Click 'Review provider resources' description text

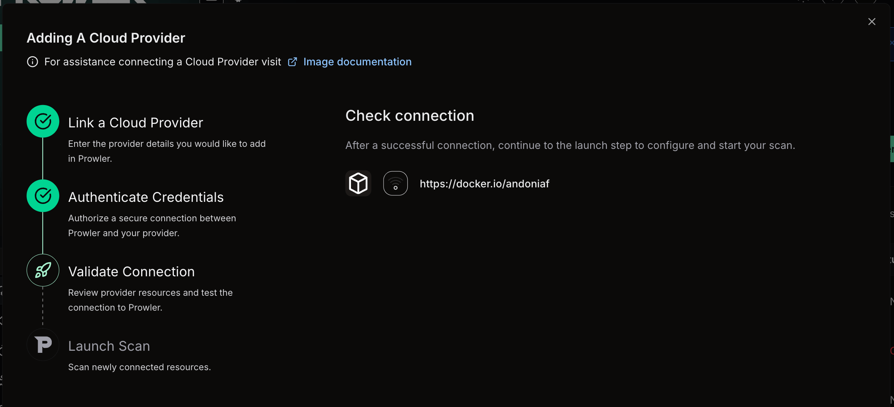(x=151, y=300)
